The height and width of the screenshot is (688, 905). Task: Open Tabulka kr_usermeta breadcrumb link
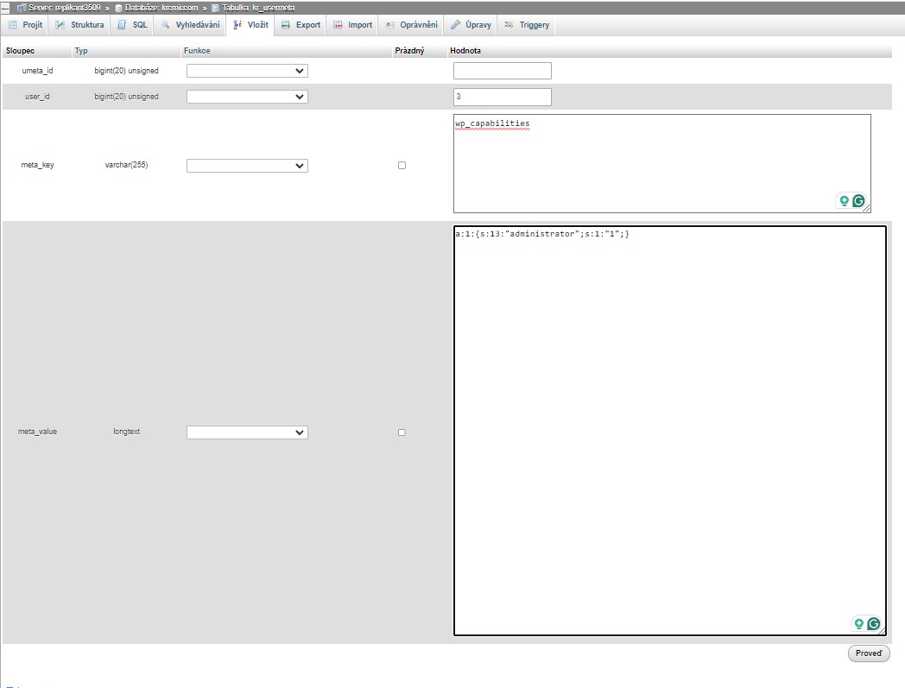258,8
